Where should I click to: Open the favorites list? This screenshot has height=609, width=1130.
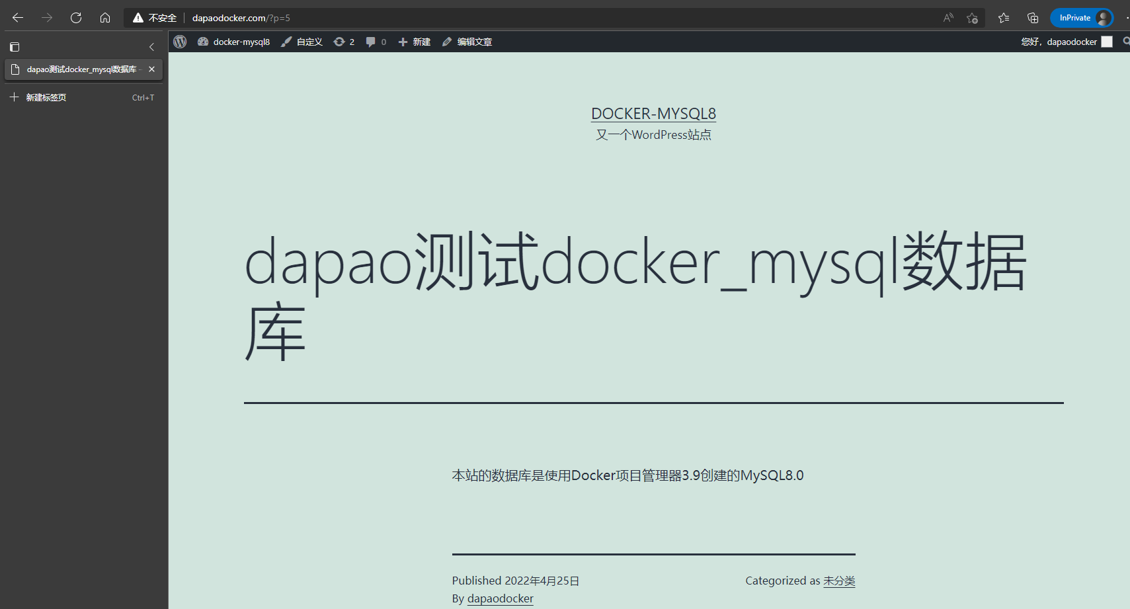pyautogui.click(x=1004, y=18)
